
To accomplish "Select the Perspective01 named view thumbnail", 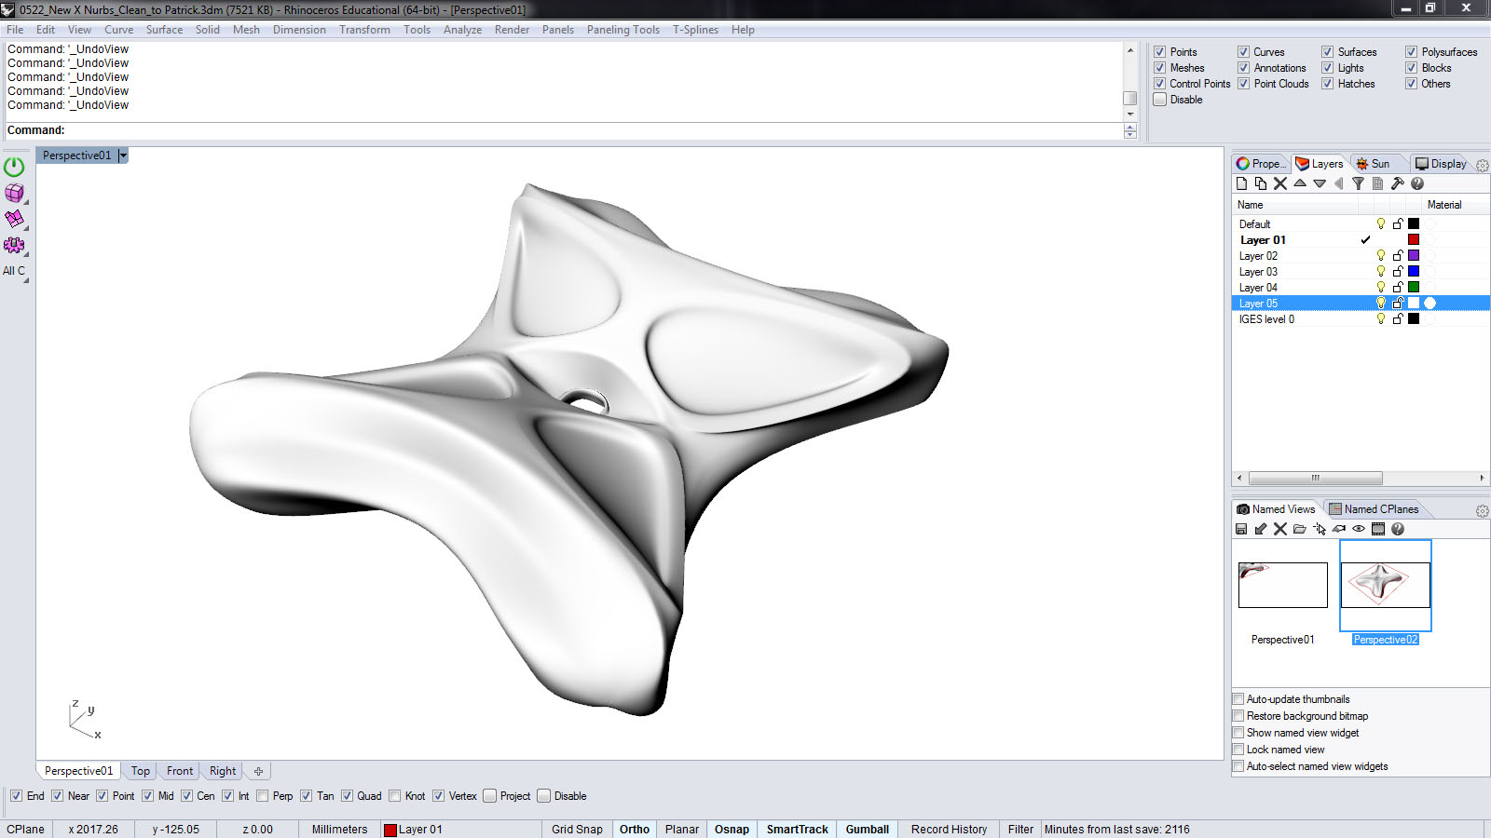I will coord(1283,585).
